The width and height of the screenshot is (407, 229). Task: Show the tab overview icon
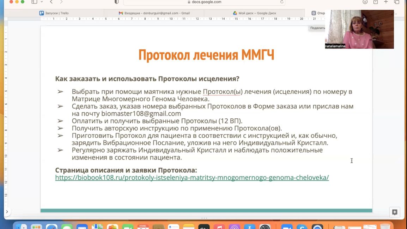[397, 2]
